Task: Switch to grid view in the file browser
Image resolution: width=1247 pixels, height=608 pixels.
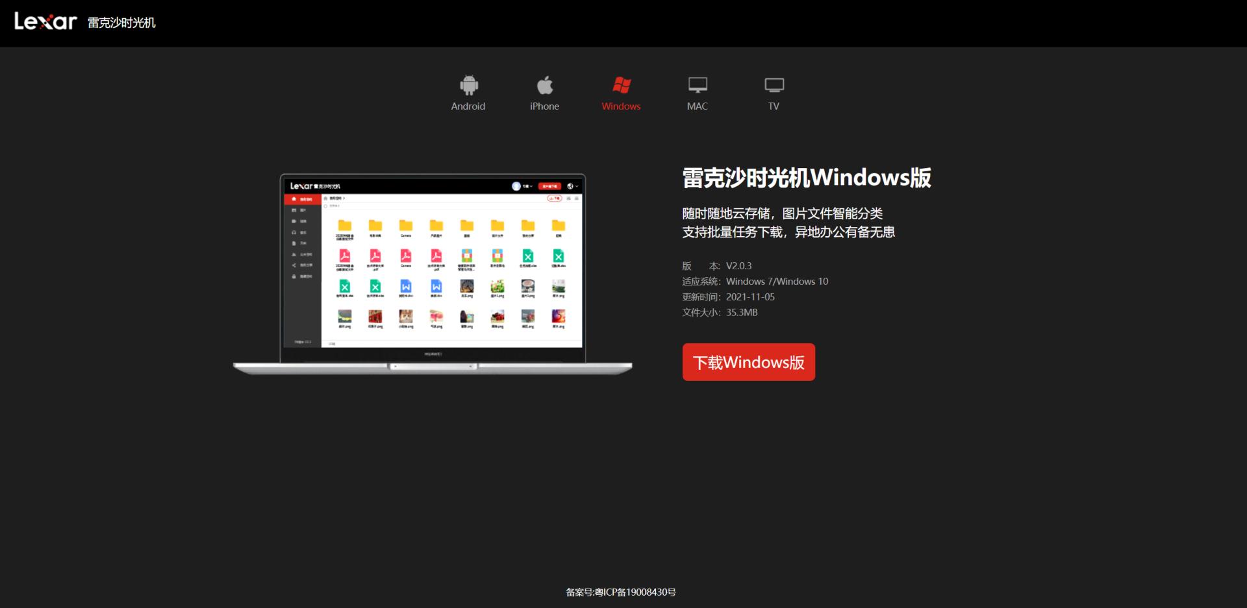Action: 569,199
